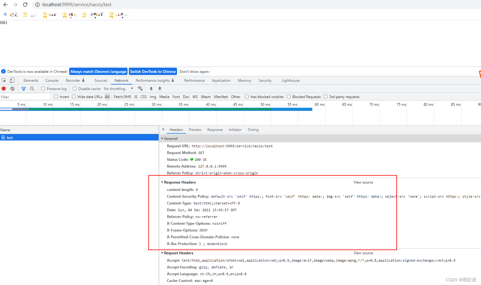
Task: Open network conditions via Wi-Fi icon
Action: tap(140, 89)
